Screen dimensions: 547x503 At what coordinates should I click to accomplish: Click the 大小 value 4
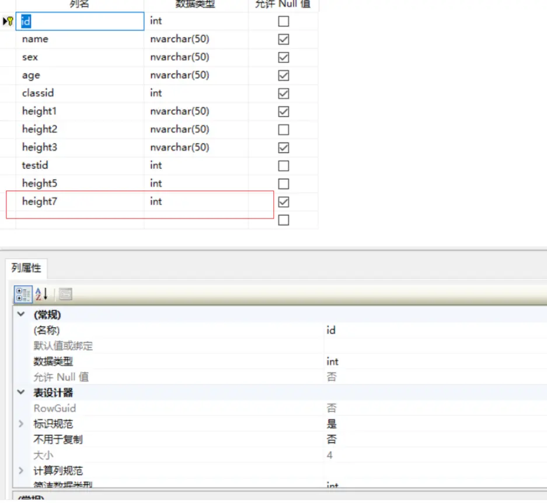[330, 455]
